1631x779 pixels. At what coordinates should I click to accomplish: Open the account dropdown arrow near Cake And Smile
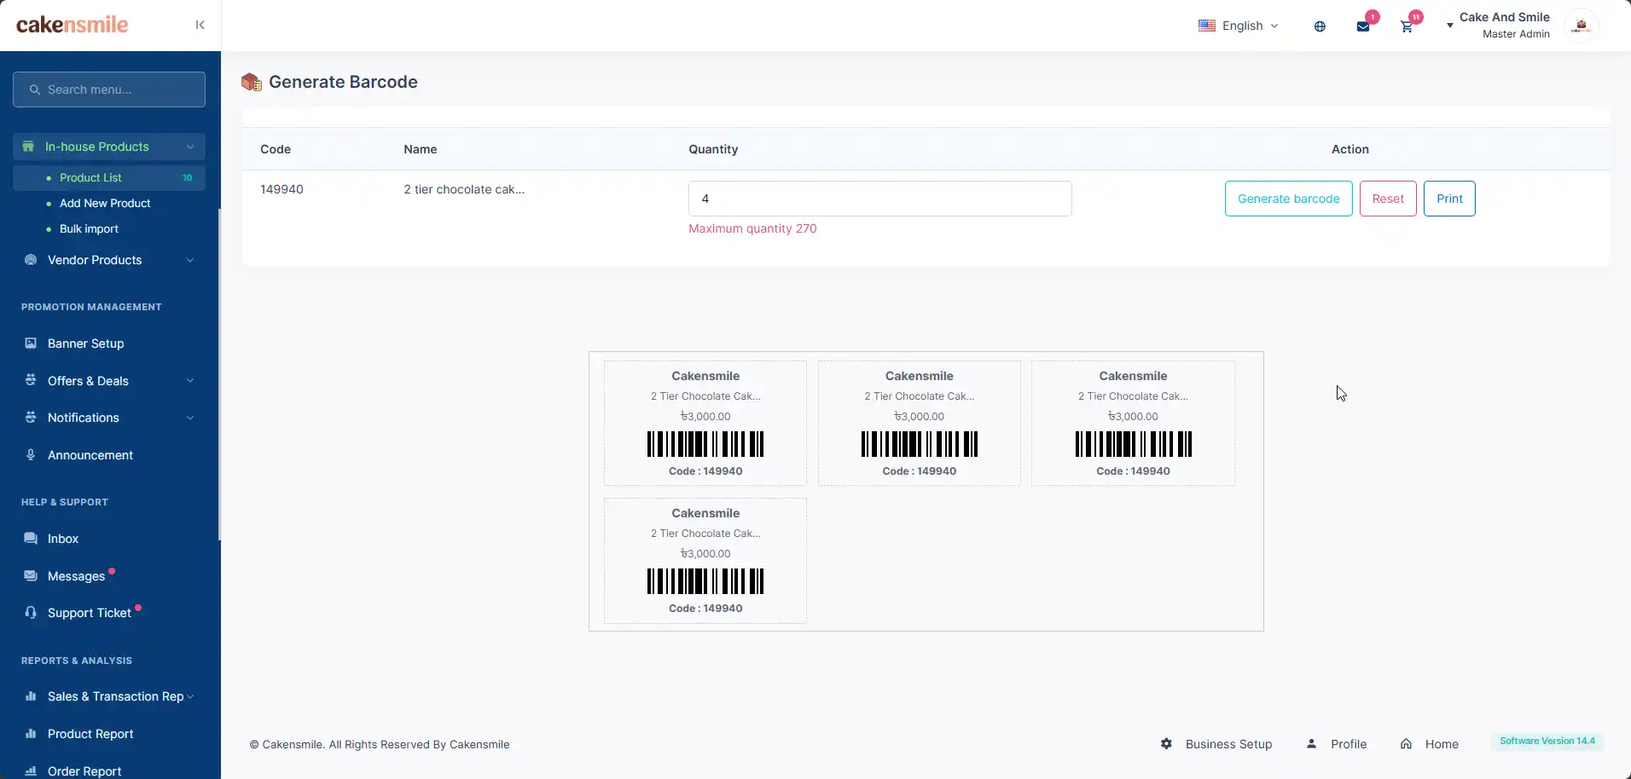pyautogui.click(x=1449, y=26)
